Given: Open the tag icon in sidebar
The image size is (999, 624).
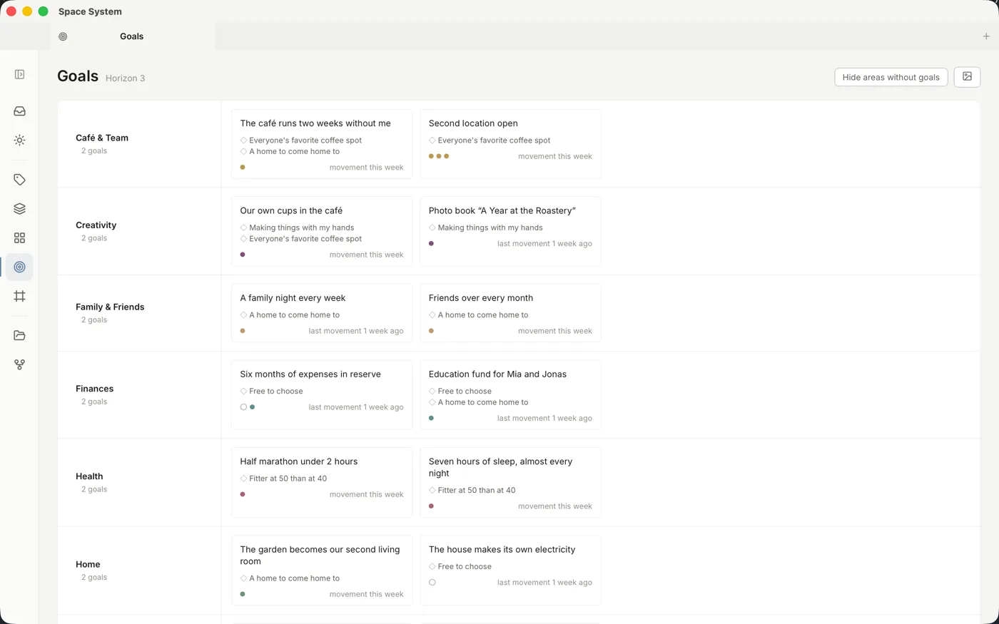Looking at the screenshot, I should coord(19,180).
